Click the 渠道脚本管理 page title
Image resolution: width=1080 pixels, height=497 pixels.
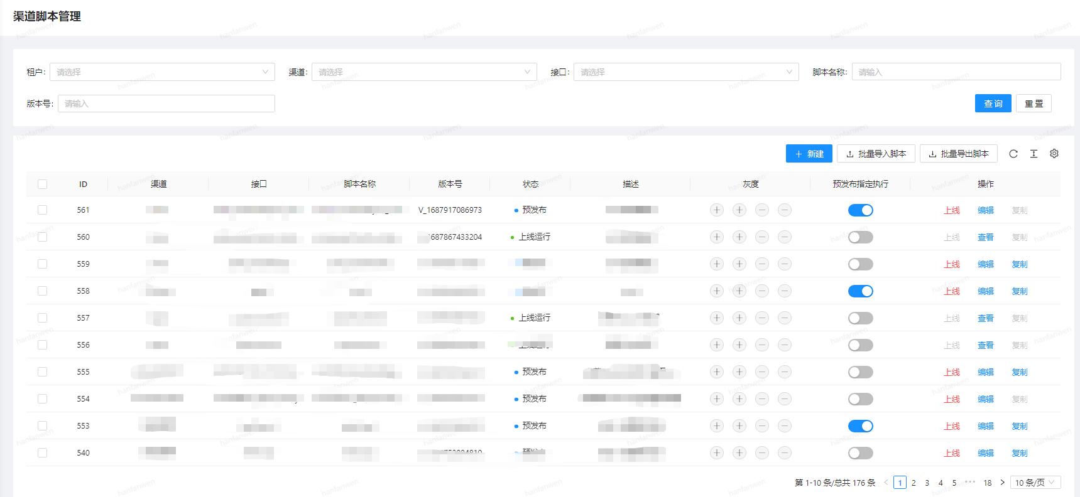(x=47, y=16)
